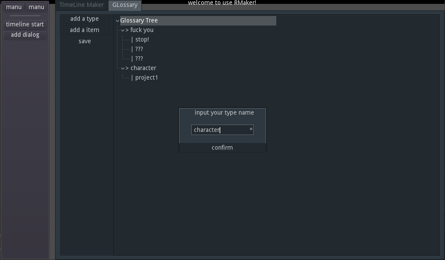The image size is (445, 260).
Task: Click the add dialog button
Action: 25,35
